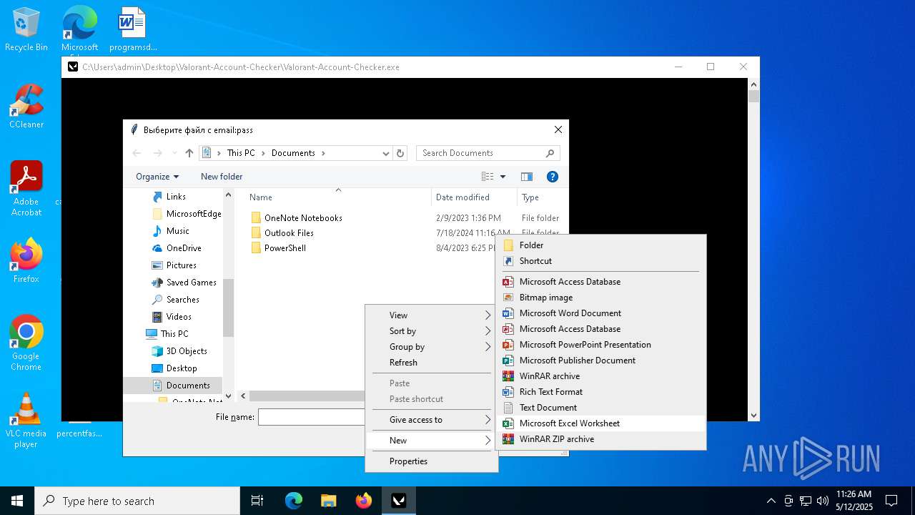Open File Explorer from the taskbar
Screen dimensions: 915x515
[328, 501]
